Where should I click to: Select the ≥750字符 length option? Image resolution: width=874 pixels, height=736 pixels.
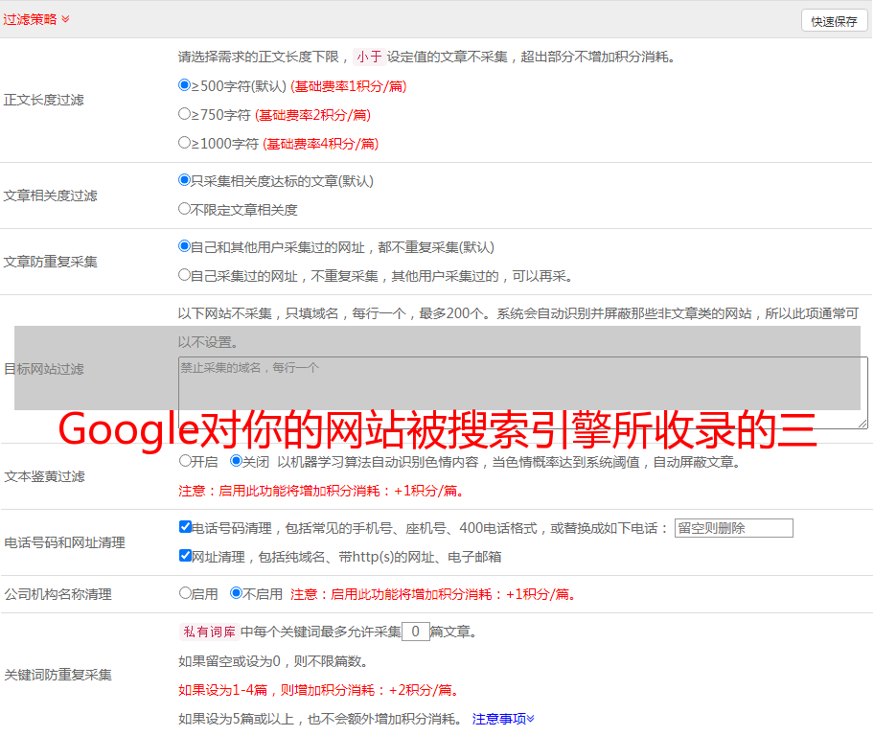[x=185, y=114]
